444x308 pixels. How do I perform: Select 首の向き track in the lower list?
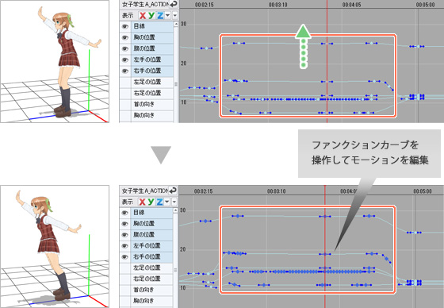pos(147,290)
